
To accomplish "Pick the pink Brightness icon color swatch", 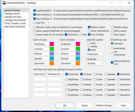I will [x=52, y=44].
